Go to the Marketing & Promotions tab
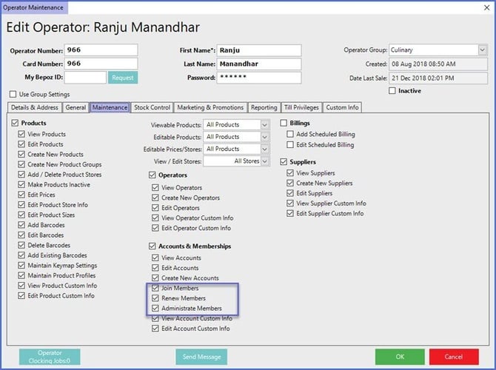The image size is (496, 370). click(211, 107)
